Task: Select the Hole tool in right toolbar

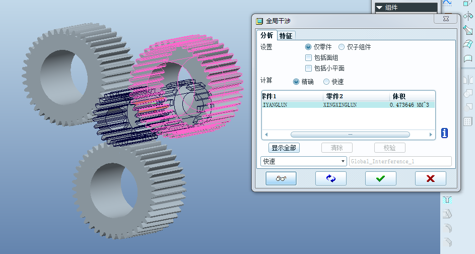Action: point(447,200)
